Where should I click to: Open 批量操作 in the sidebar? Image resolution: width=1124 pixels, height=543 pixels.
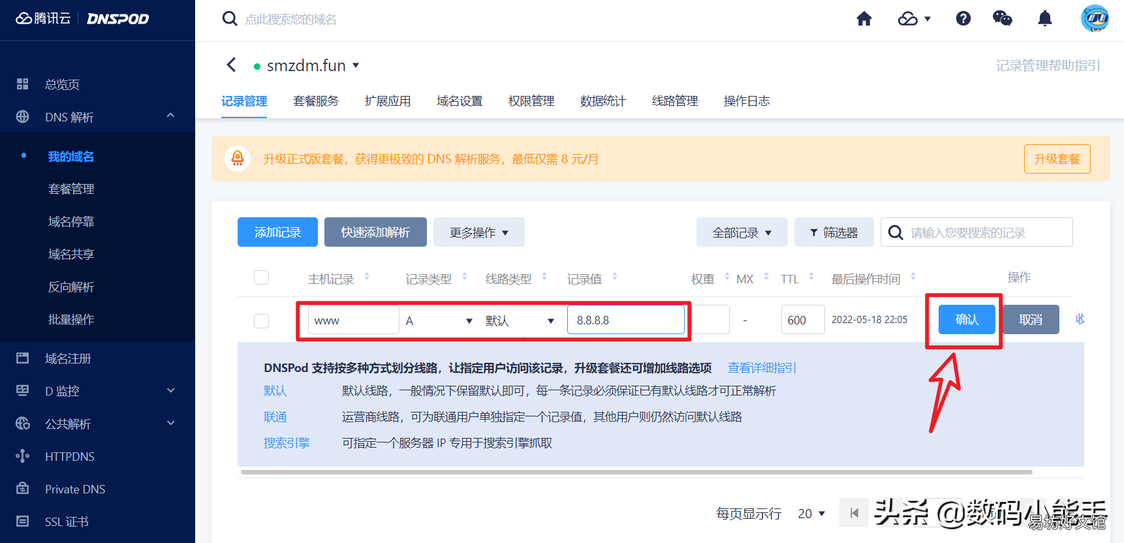coord(71,319)
